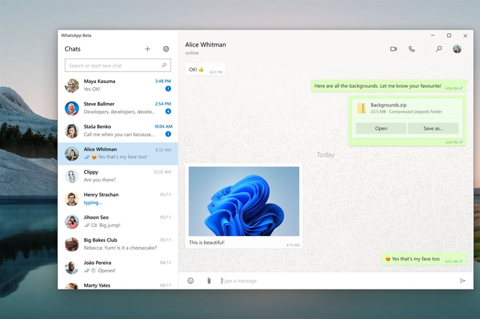Select chat with Maya Kasuma

coord(118,86)
